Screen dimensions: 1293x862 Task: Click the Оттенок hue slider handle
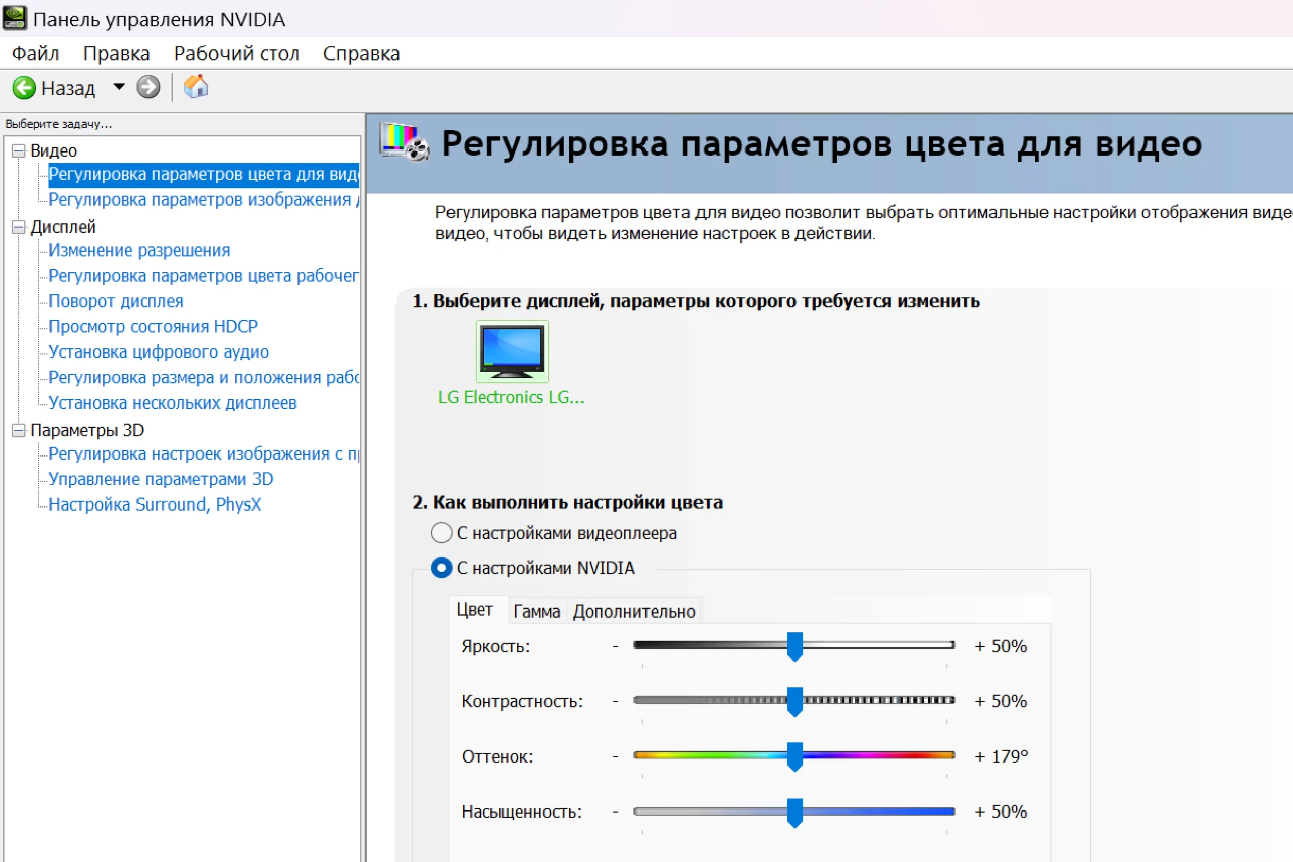point(794,756)
